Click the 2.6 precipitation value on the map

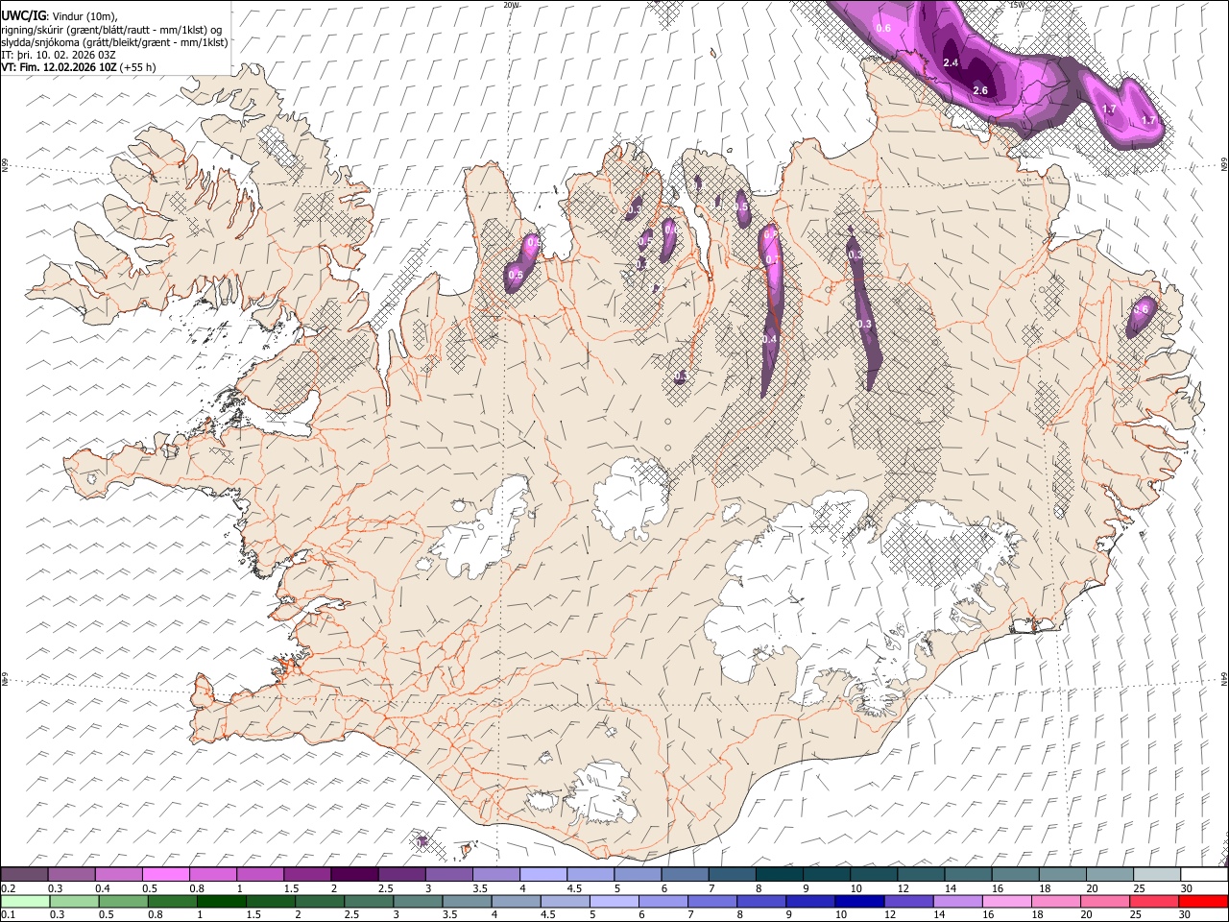(x=980, y=90)
